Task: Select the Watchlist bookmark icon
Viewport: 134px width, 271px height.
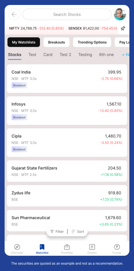Action: click(42, 247)
